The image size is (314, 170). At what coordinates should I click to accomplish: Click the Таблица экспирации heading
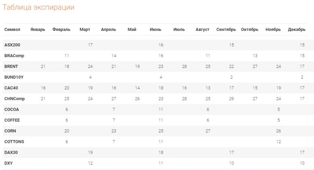tap(38, 7)
